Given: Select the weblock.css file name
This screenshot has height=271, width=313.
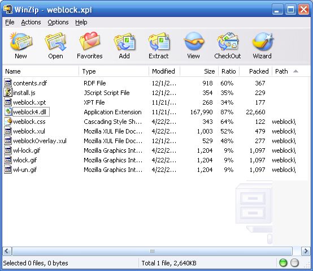Looking at the screenshot, I should pyautogui.click(x=29, y=122).
